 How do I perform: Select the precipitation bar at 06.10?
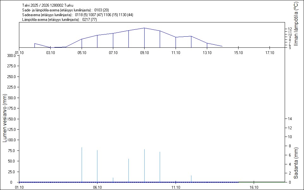tap(97, 166)
